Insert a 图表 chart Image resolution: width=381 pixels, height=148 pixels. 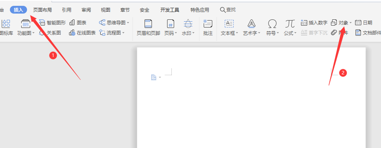point(78,23)
